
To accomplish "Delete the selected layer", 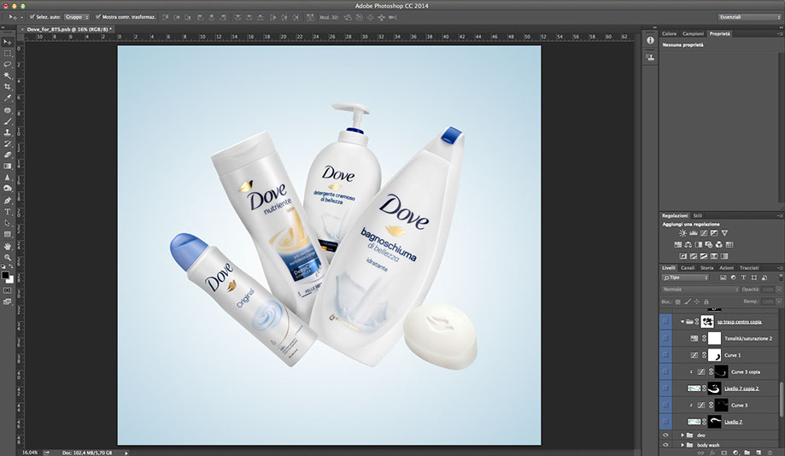I will (x=770, y=453).
